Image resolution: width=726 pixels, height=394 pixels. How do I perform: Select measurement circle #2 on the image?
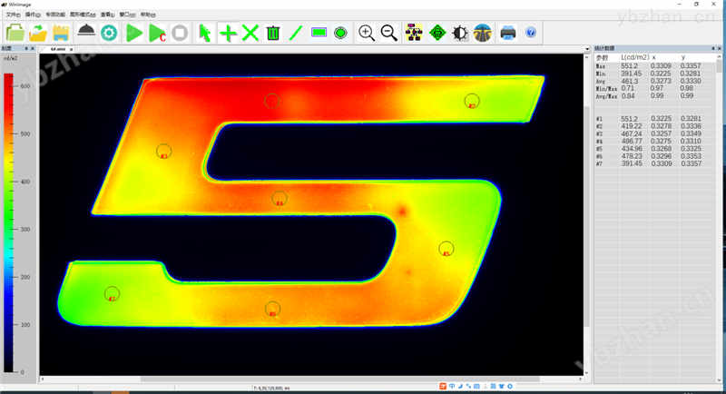click(472, 101)
